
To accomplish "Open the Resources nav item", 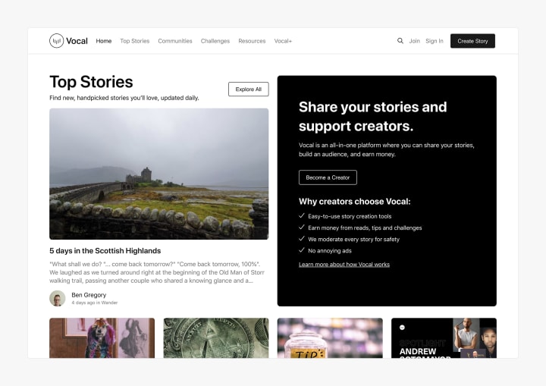I will 252,41.
